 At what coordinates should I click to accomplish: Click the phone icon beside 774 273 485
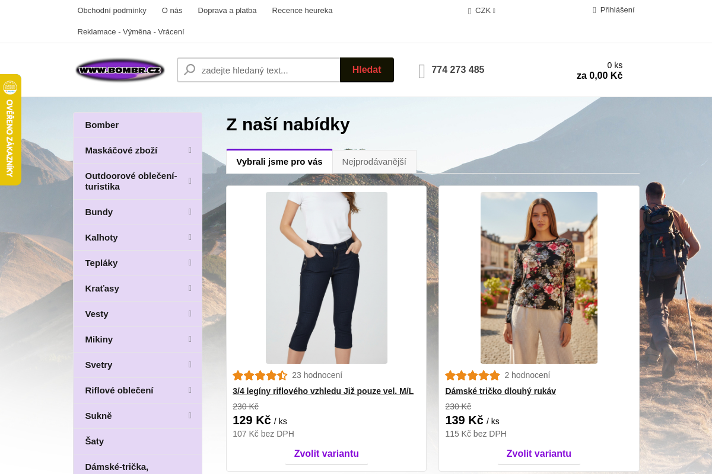[422, 71]
